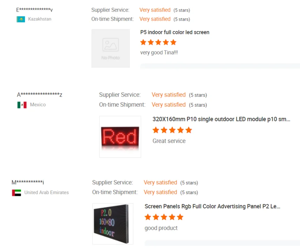Click the No Photo placeholder image

tap(111, 49)
